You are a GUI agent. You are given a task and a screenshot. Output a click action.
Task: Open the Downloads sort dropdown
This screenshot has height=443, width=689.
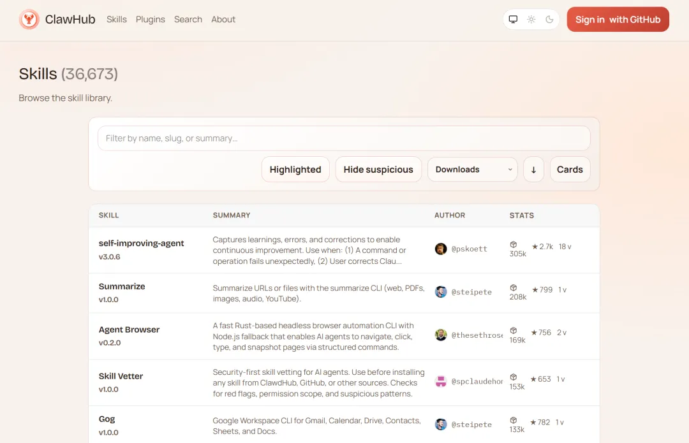[x=472, y=170]
